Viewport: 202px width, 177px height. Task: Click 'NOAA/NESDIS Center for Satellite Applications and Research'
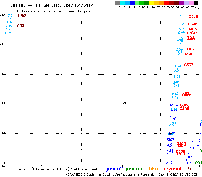click(110, 175)
